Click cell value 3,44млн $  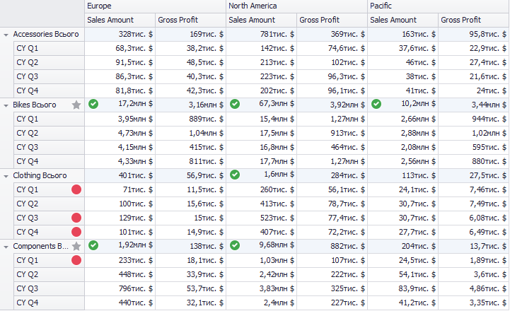point(489,105)
